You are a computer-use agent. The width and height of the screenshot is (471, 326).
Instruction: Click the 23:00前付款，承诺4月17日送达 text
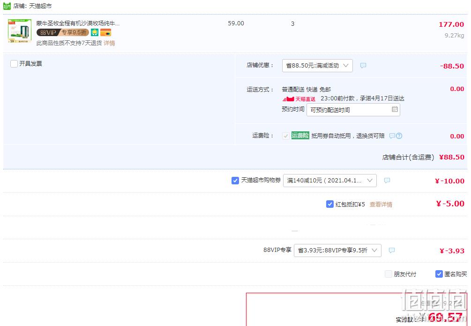point(362,99)
